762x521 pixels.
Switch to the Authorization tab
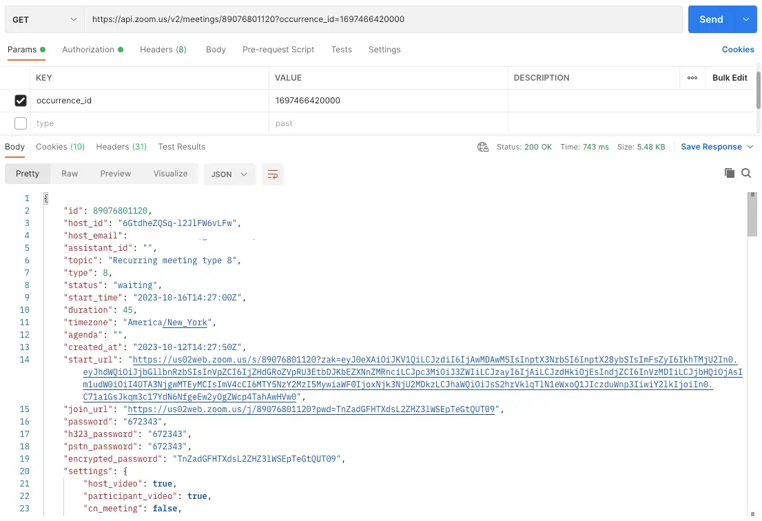(x=89, y=49)
